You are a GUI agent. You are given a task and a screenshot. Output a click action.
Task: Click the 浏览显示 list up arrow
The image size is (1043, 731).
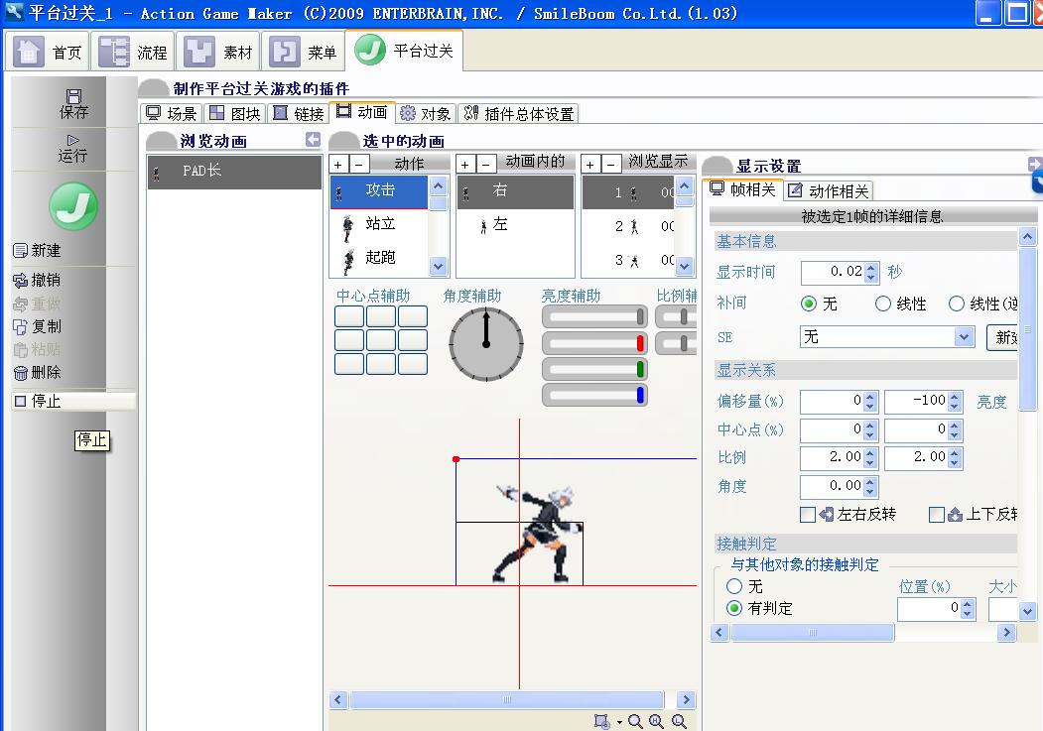pos(685,185)
